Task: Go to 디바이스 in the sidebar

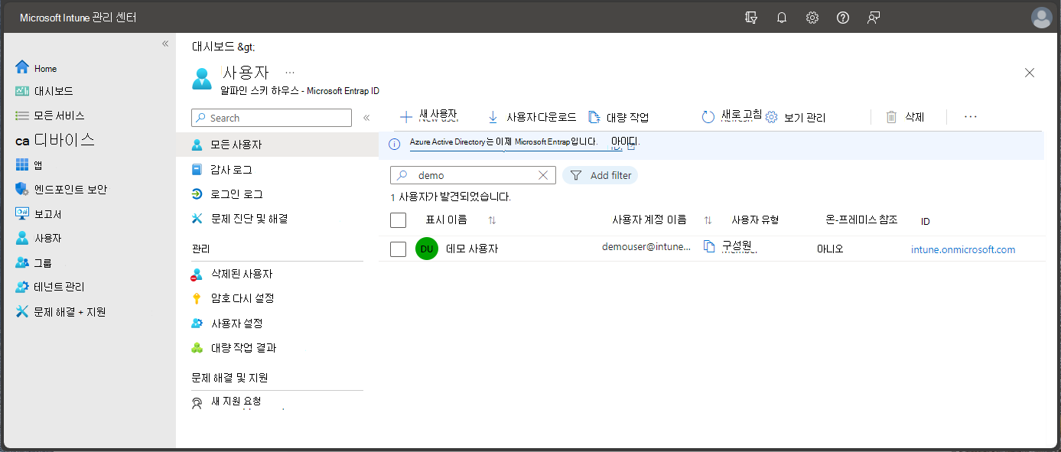Action: point(55,140)
